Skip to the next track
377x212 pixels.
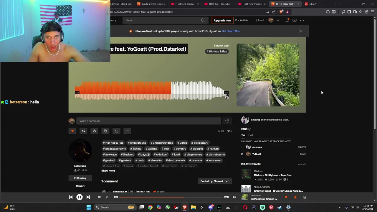click(x=88, y=197)
